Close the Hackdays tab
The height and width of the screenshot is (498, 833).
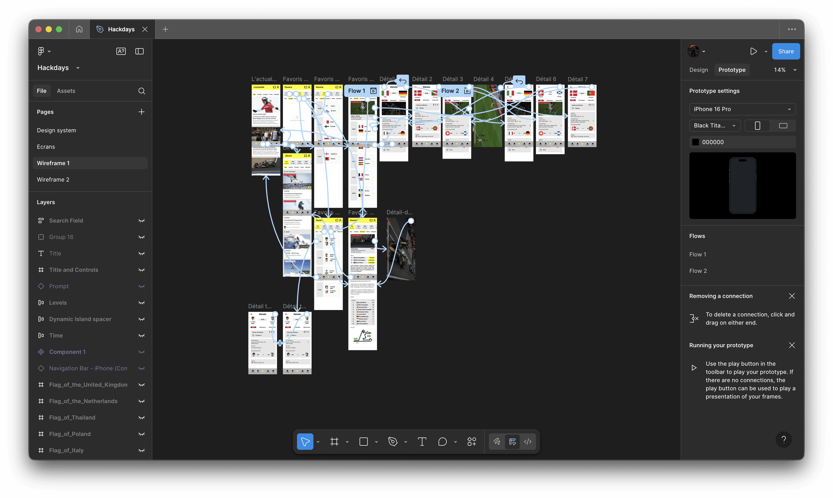pos(145,29)
